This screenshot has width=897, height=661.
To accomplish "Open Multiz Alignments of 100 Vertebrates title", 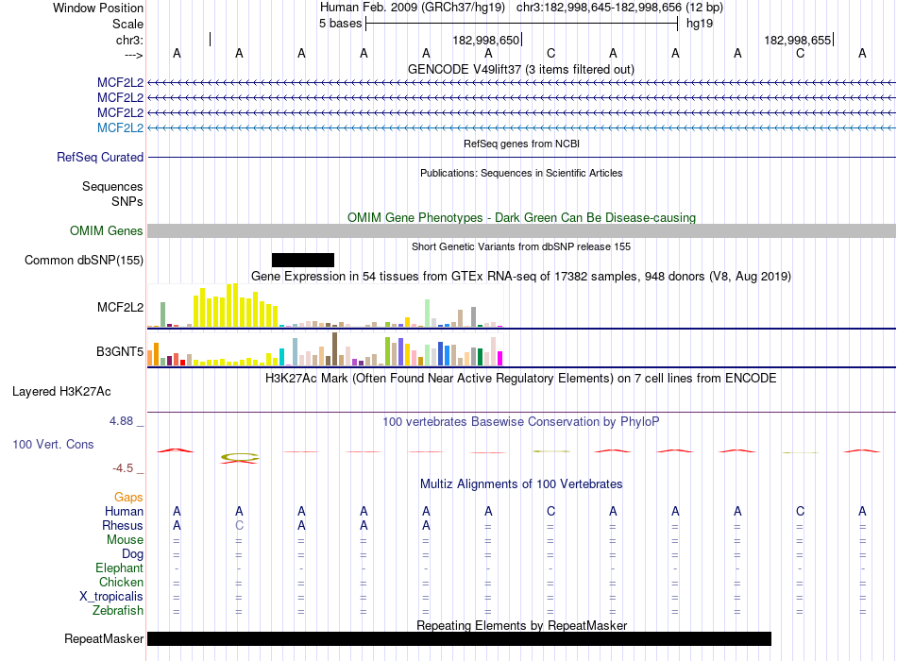I will [x=521, y=484].
